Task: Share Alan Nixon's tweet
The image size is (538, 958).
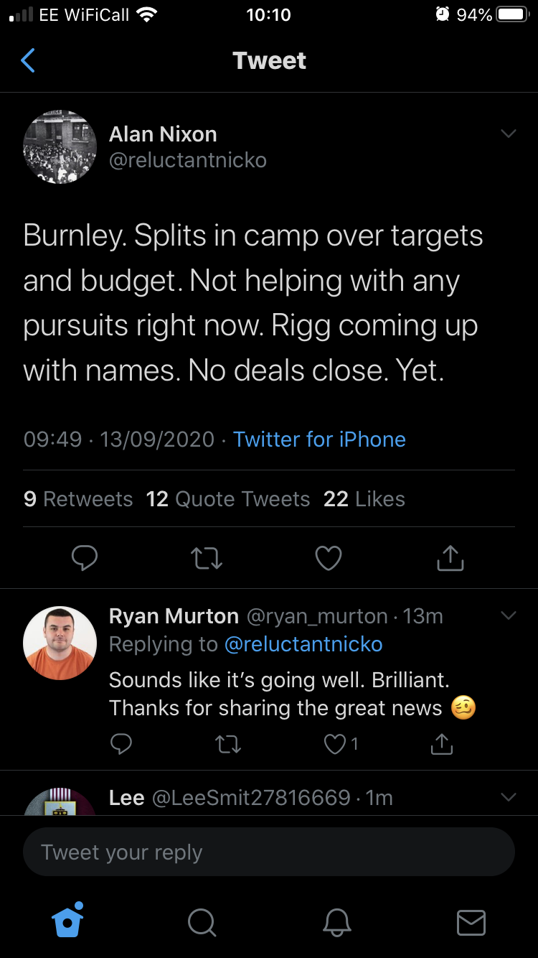Action: tap(450, 558)
